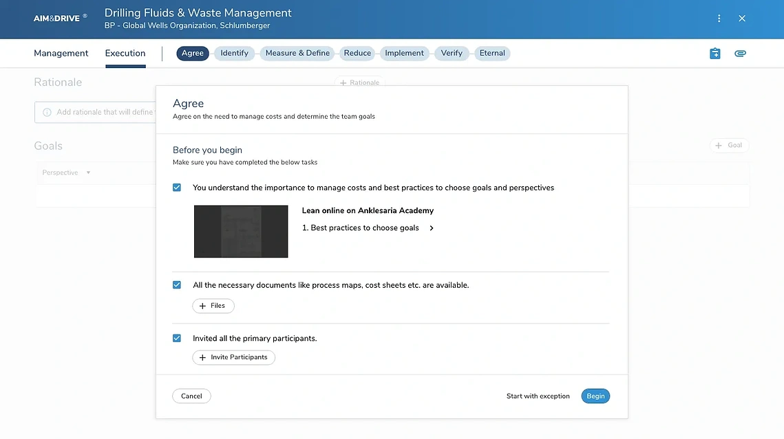
Task: Click the Cancel button
Action: [x=191, y=396]
